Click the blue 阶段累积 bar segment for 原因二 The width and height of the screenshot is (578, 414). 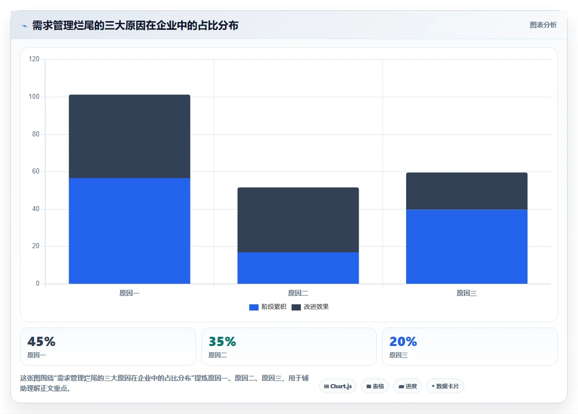click(x=298, y=268)
